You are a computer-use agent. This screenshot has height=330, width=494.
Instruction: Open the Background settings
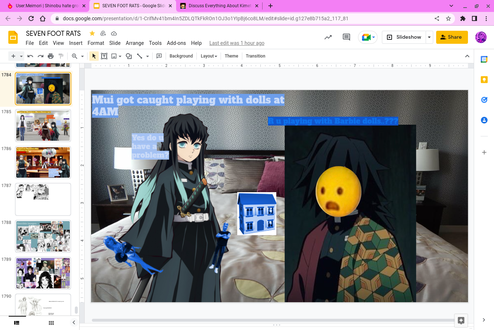tap(181, 56)
